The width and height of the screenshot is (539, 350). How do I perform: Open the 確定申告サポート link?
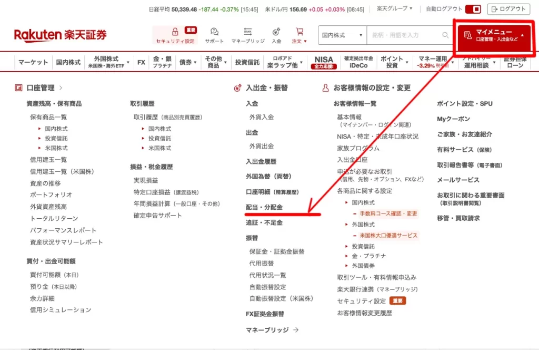[x=156, y=216]
